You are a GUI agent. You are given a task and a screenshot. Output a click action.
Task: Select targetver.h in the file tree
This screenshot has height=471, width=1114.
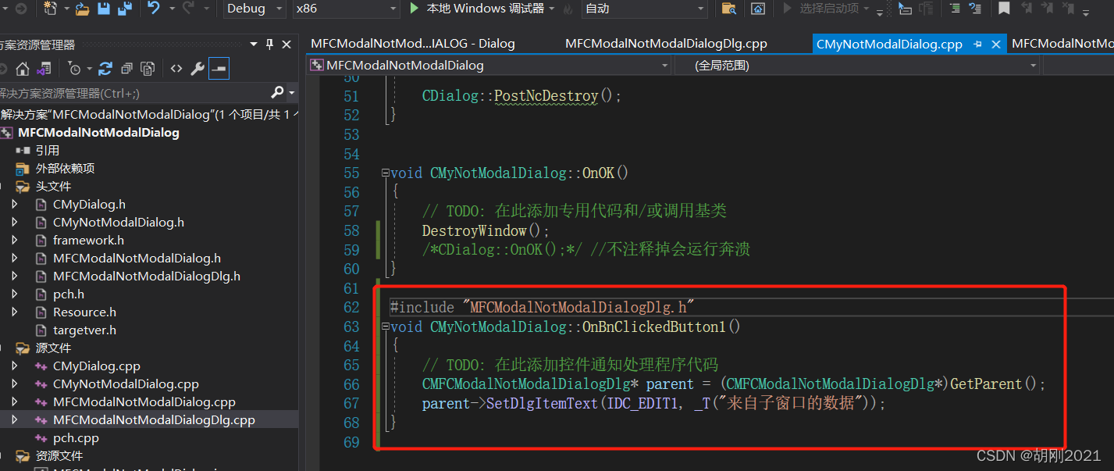[84, 330]
